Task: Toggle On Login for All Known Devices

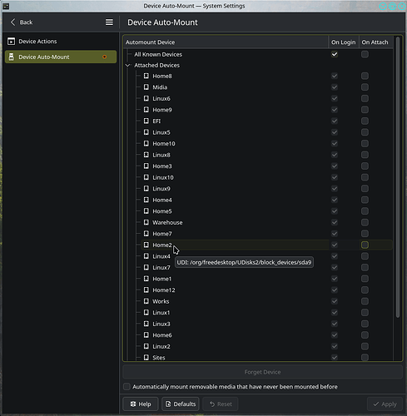Action: click(x=335, y=54)
